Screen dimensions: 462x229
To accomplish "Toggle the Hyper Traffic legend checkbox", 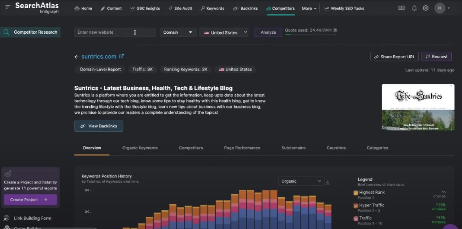I will [356, 206].
